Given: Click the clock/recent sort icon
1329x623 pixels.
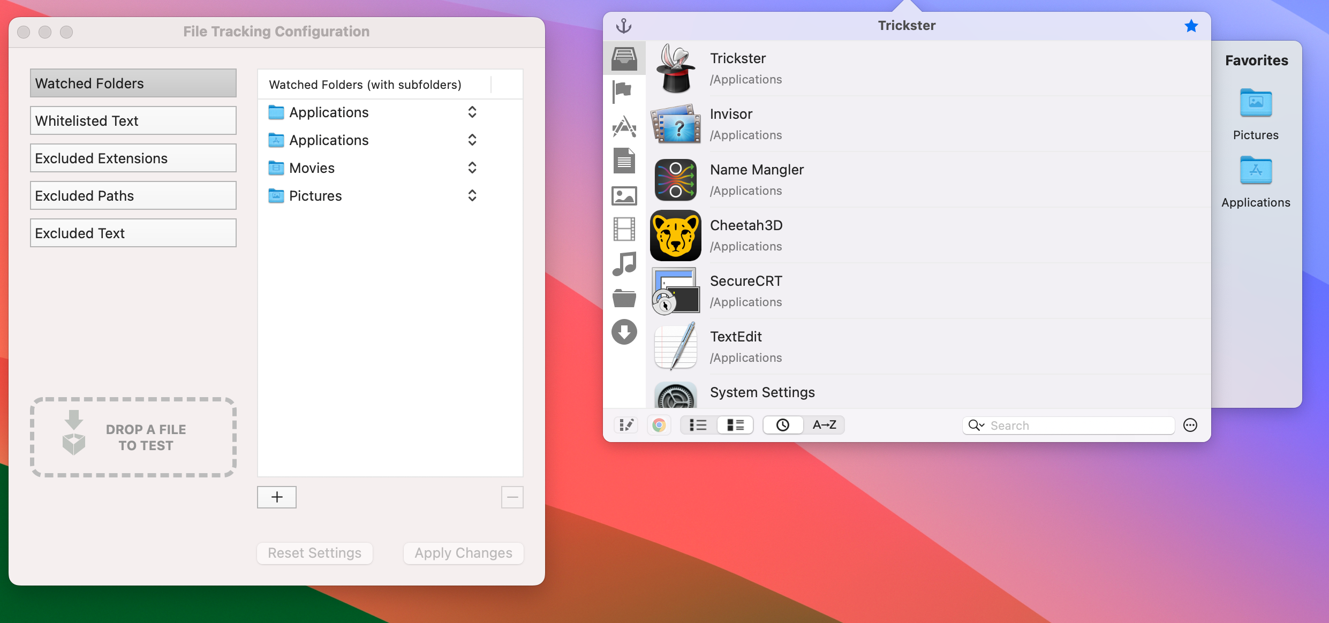Looking at the screenshot, I should [781, 424].
